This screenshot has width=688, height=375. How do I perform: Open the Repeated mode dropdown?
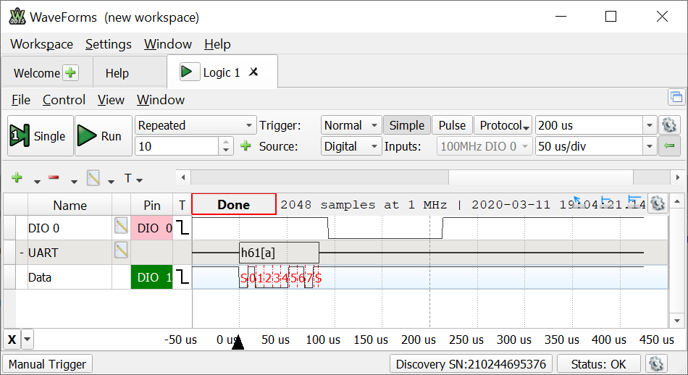pyautogui.click(x=196, y=125)
